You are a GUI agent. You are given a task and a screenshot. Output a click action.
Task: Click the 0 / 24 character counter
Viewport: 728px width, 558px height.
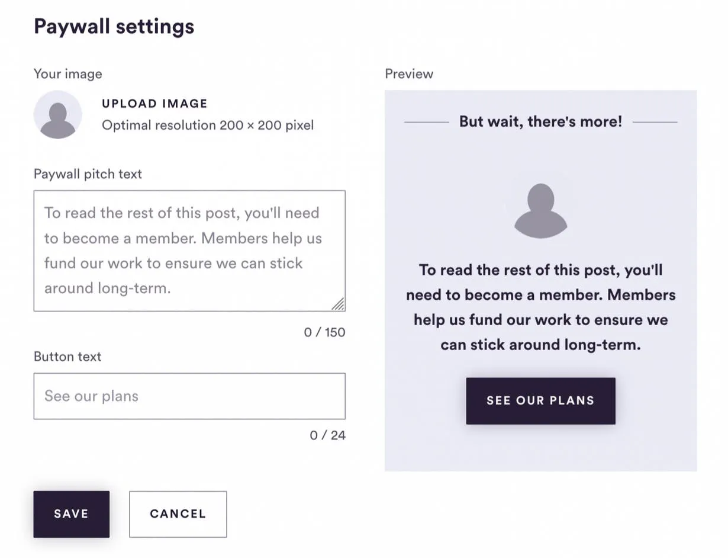(x=327, y=435)
